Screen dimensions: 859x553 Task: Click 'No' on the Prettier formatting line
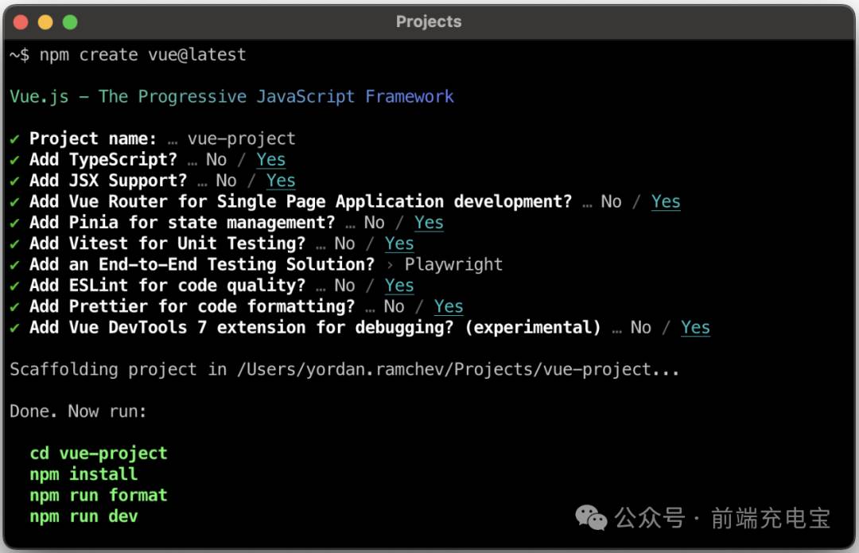394,306
